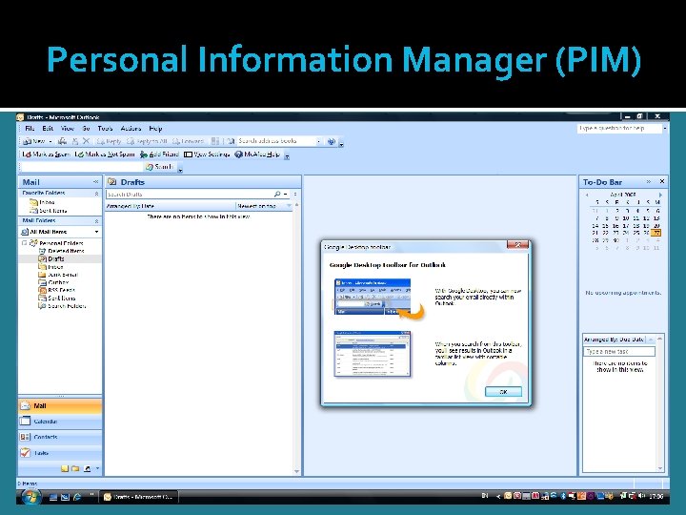Switch to the Calendar module
The image size is (686, 515).
click(60, 422)
